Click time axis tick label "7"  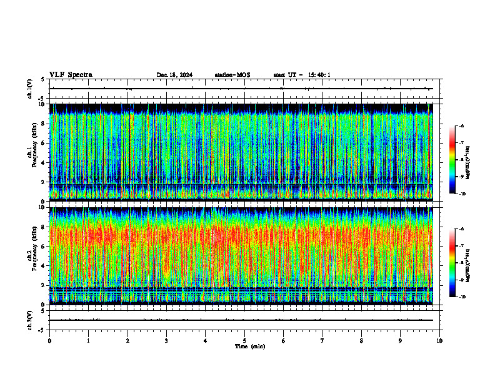point(322,341)
